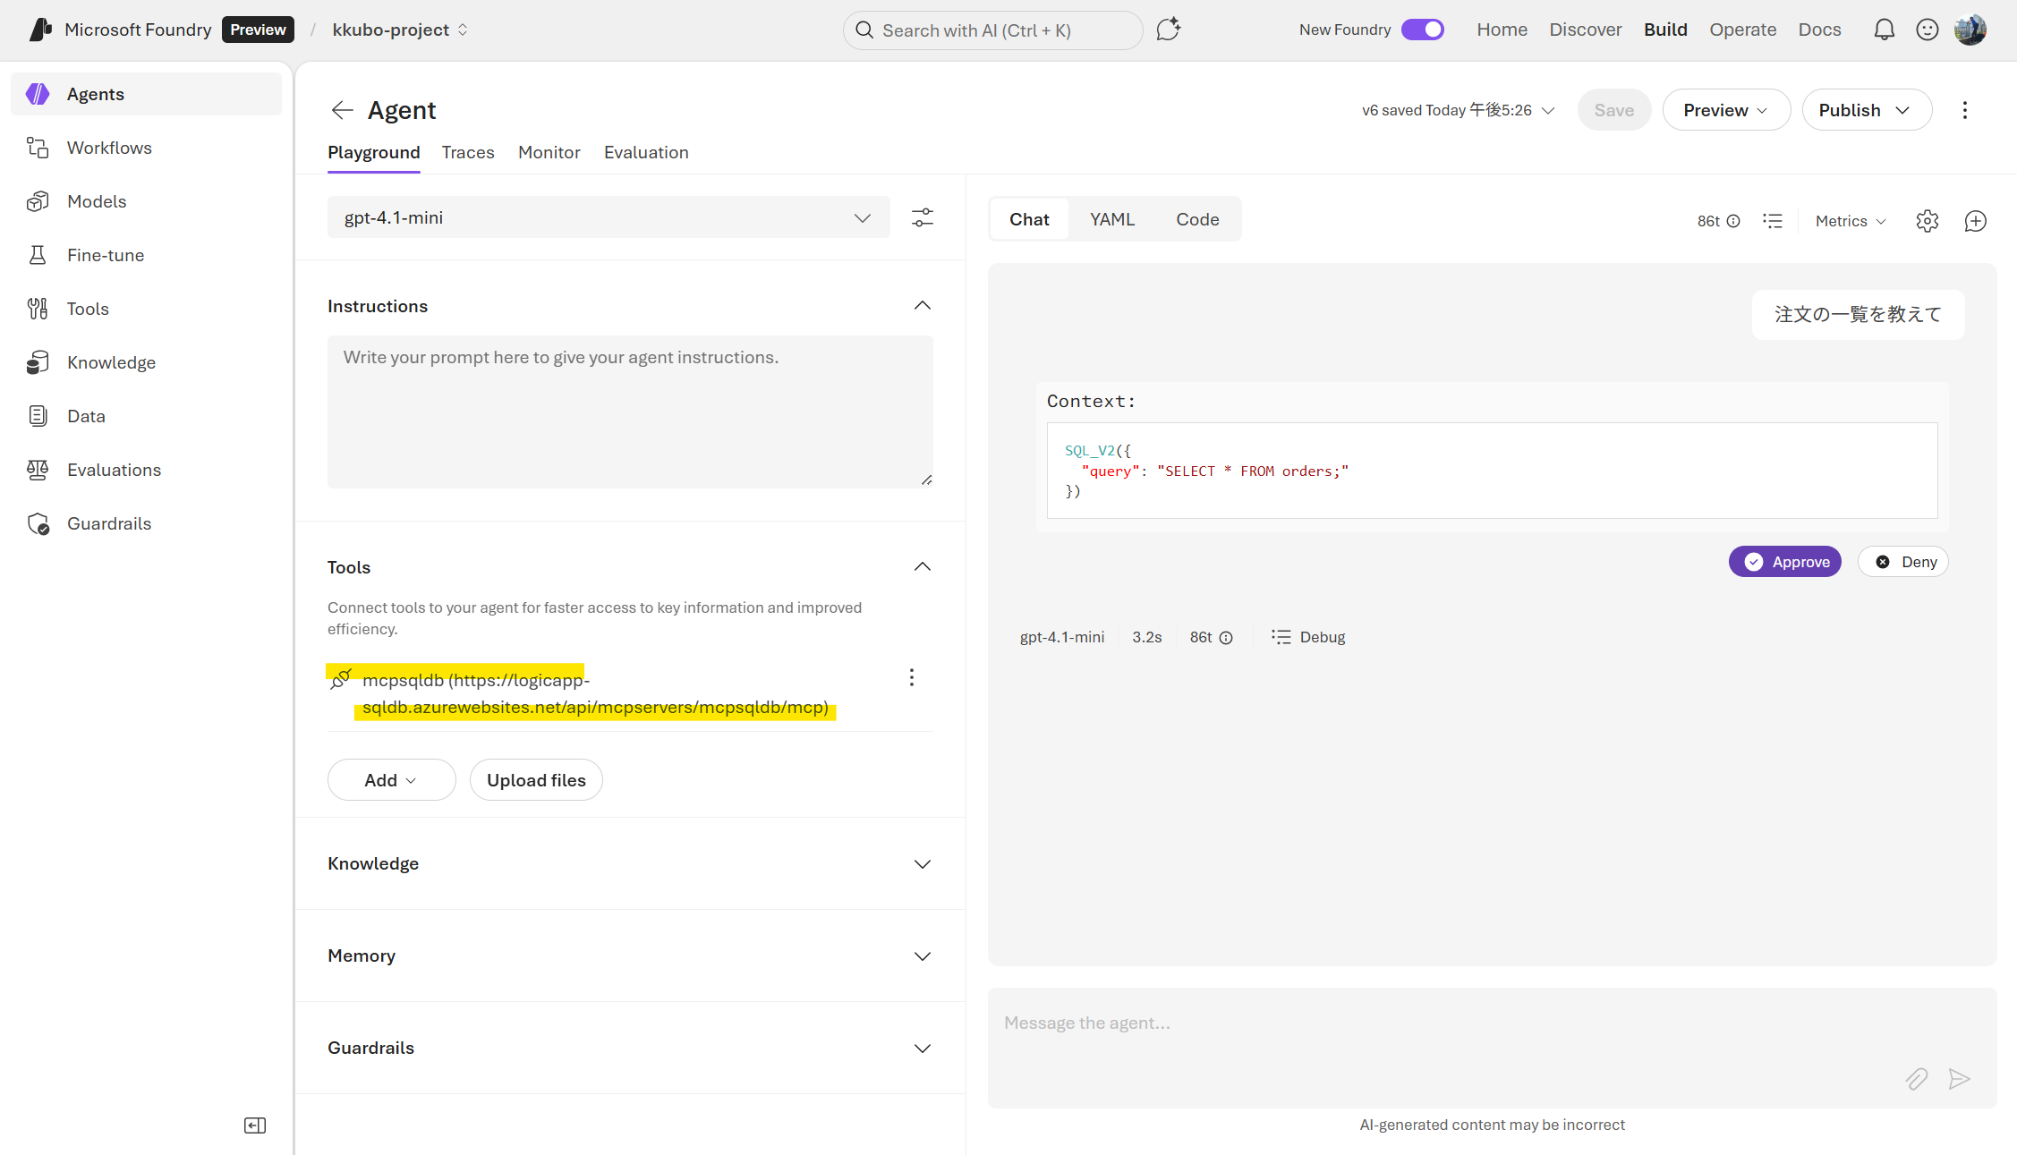Open the Publish dropdown
This screenshot has width=2017, height=1155.
pyautogui.click(x=1866, y=110)
